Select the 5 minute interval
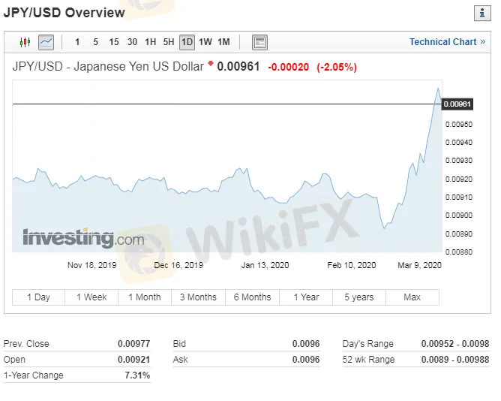Screen dimensions: 501x401 95,42
